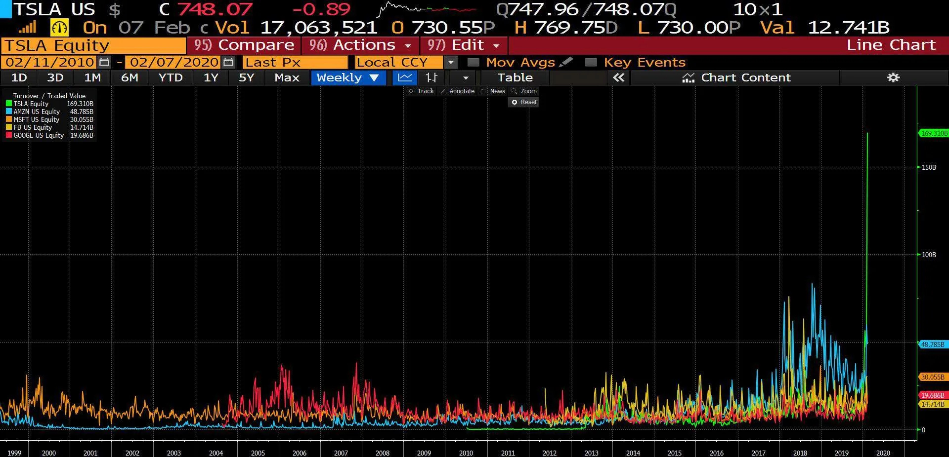Collapse panel with double left chevron icon

pos(618,77)
